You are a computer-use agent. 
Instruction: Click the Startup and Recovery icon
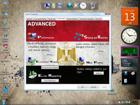click(79, 36)
